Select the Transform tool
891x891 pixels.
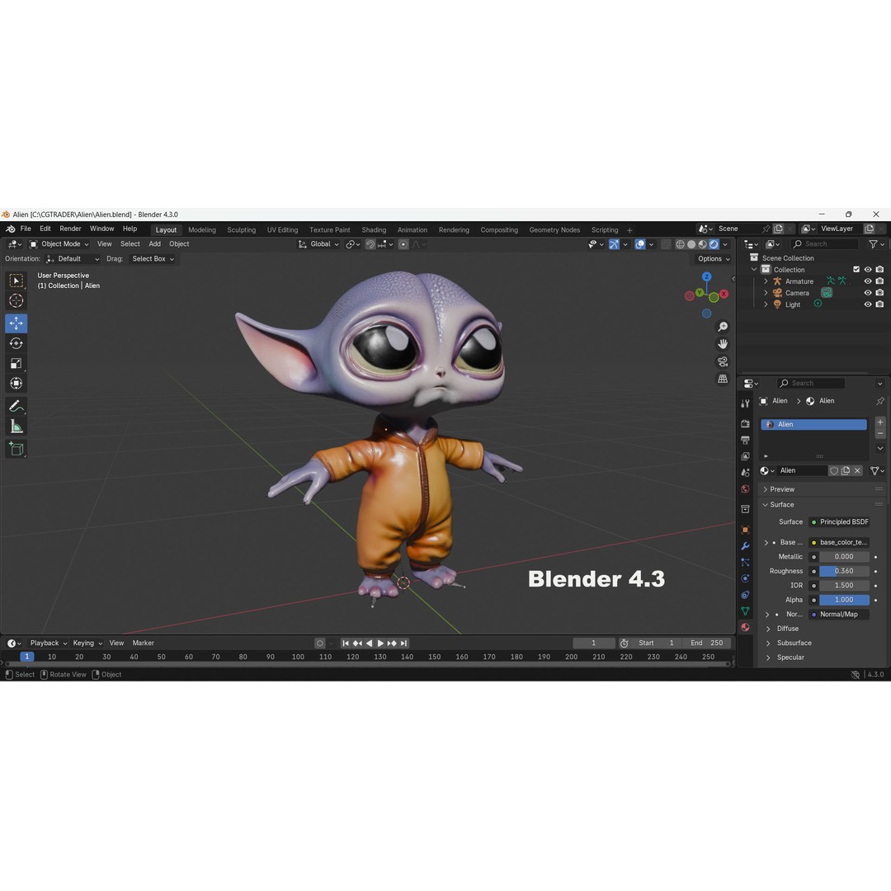pyautogui.click(x=16, y=383)
